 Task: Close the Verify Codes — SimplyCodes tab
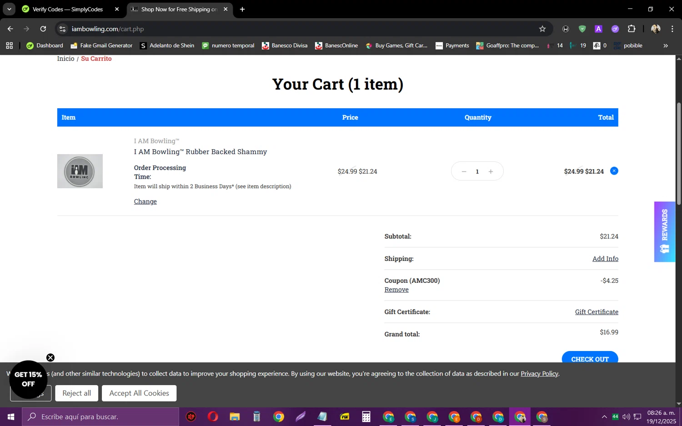(117, 9)
